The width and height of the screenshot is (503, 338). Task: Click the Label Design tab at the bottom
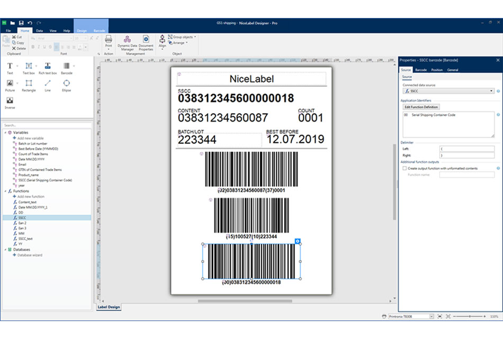click(109, 307)
